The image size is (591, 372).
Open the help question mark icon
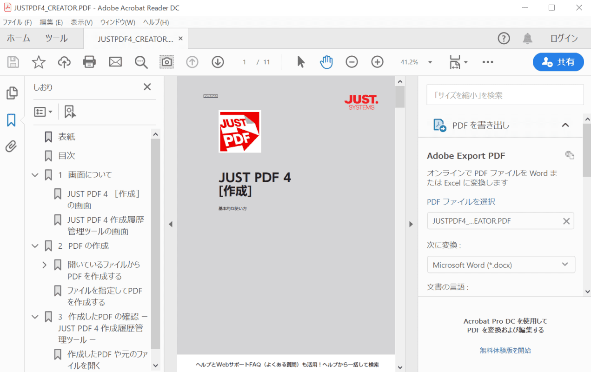[x=504, y=39]
